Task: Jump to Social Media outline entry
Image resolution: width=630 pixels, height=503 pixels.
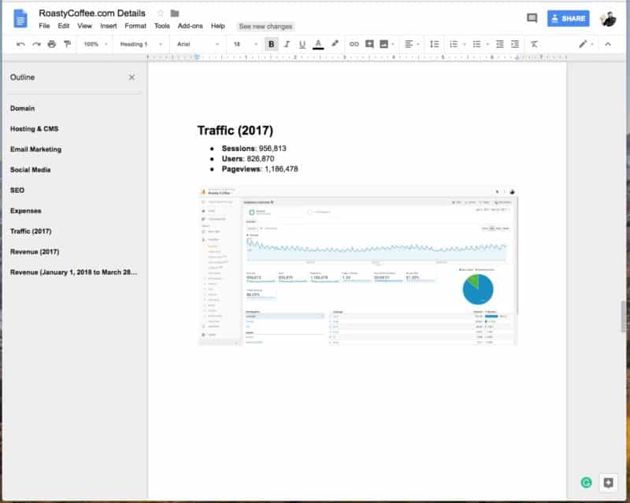Action: (30, 170)
